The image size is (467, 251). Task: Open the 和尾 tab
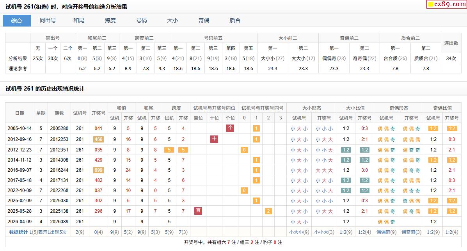(x=79, y=21)
